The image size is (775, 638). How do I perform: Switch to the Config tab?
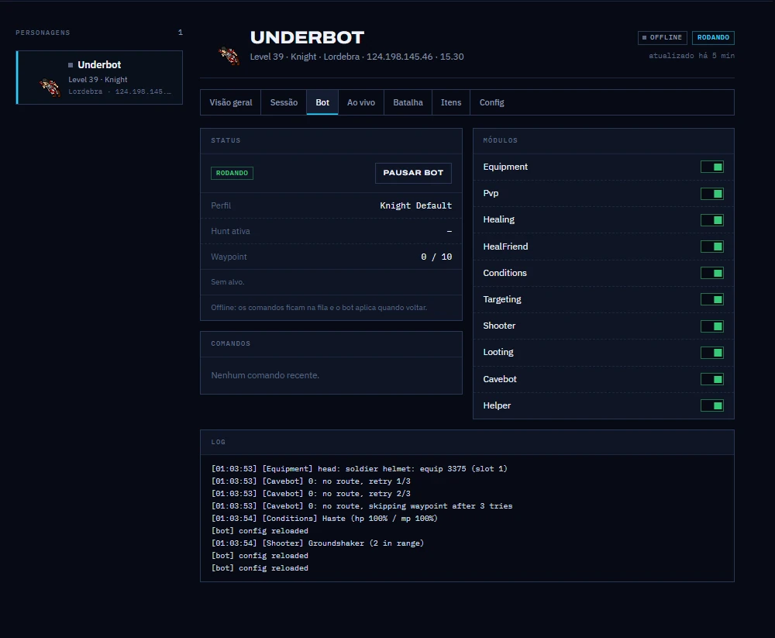[492, 102]
